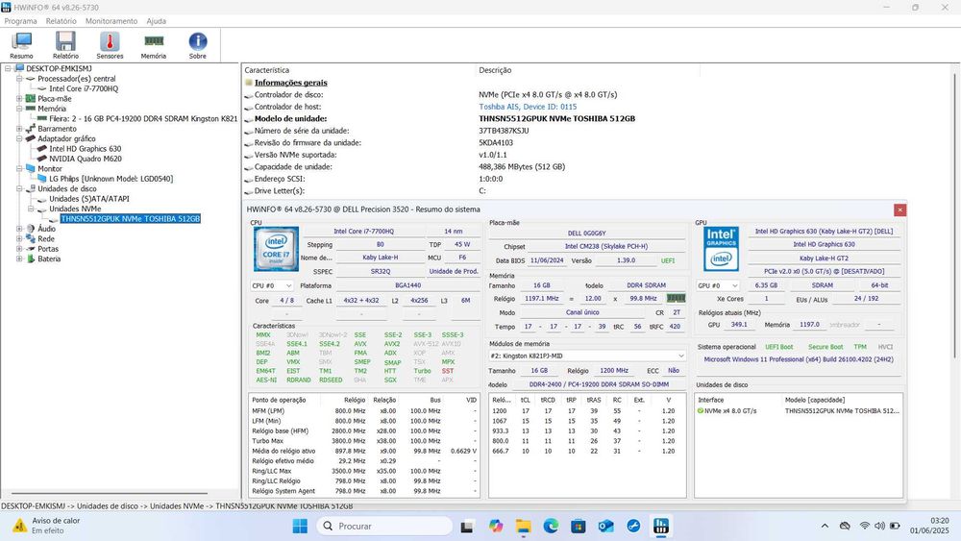Collapse Processador(es) central tree node
961x541 pixels.
(19, 79)
